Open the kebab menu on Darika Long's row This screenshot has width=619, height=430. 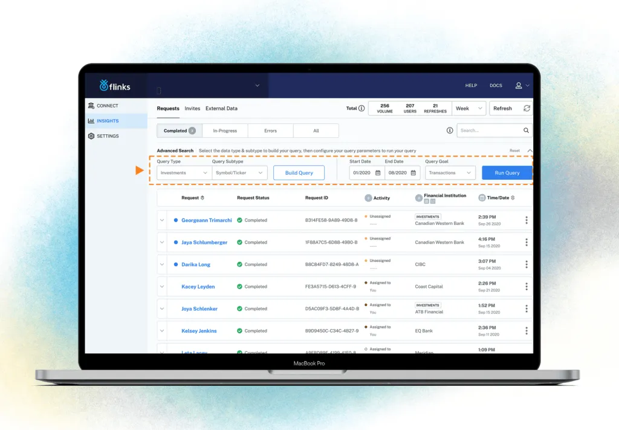pyautogui.click(x=527, y=264)
